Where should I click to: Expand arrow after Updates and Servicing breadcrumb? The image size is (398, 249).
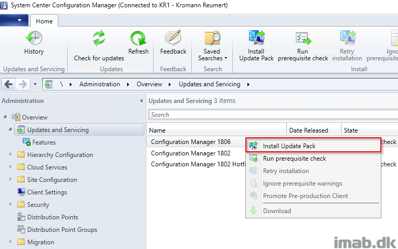[x=248, y=84]
